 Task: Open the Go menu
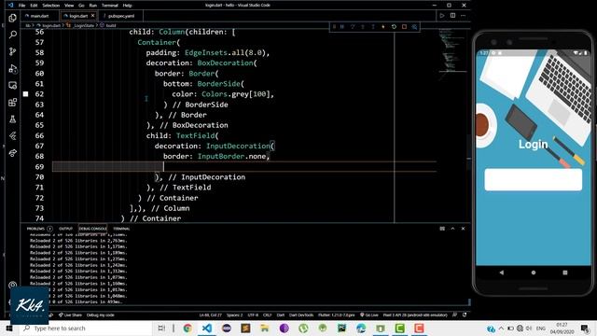pyautogui.click(x=81, y=6)
